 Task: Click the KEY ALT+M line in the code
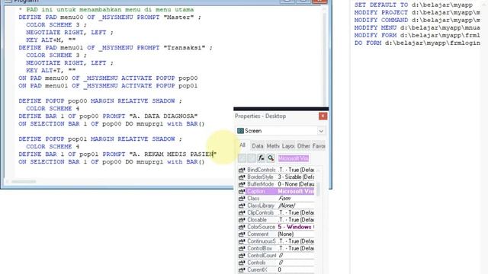(x=51, y=40)
